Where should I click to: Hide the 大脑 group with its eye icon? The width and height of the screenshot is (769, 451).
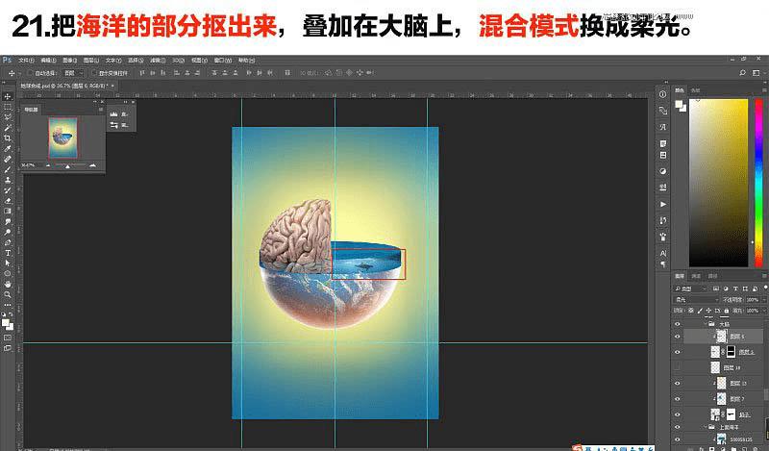point(678,324)
